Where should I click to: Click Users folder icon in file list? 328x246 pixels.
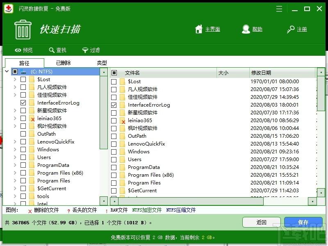[122, 159]
